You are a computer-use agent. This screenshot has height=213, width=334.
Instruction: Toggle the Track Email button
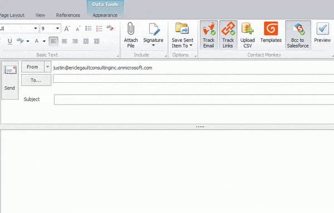209,35
